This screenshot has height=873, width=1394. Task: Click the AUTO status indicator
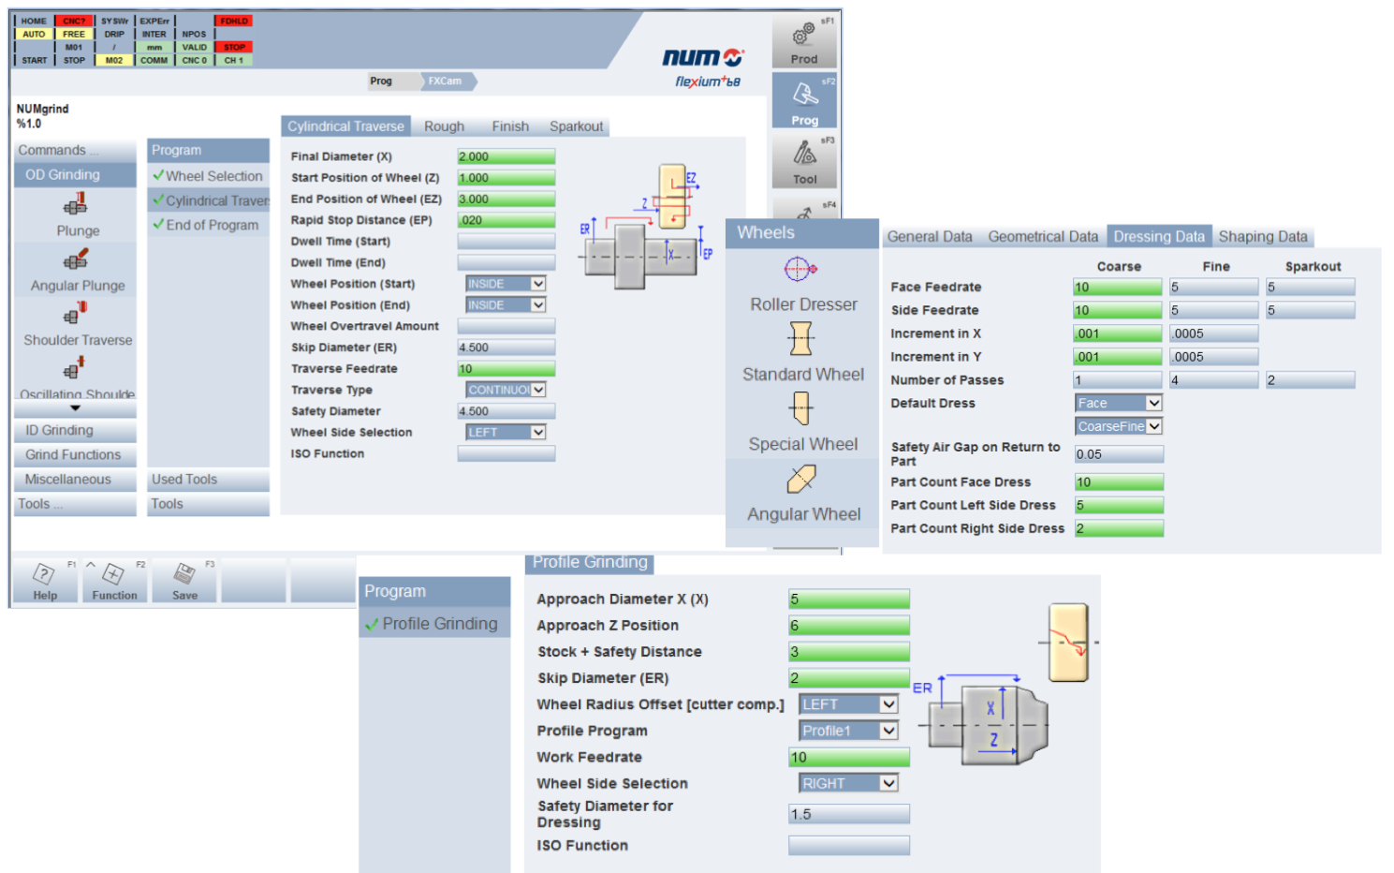point(34,34)
